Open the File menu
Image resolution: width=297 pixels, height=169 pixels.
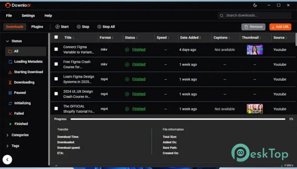[9, 16]
